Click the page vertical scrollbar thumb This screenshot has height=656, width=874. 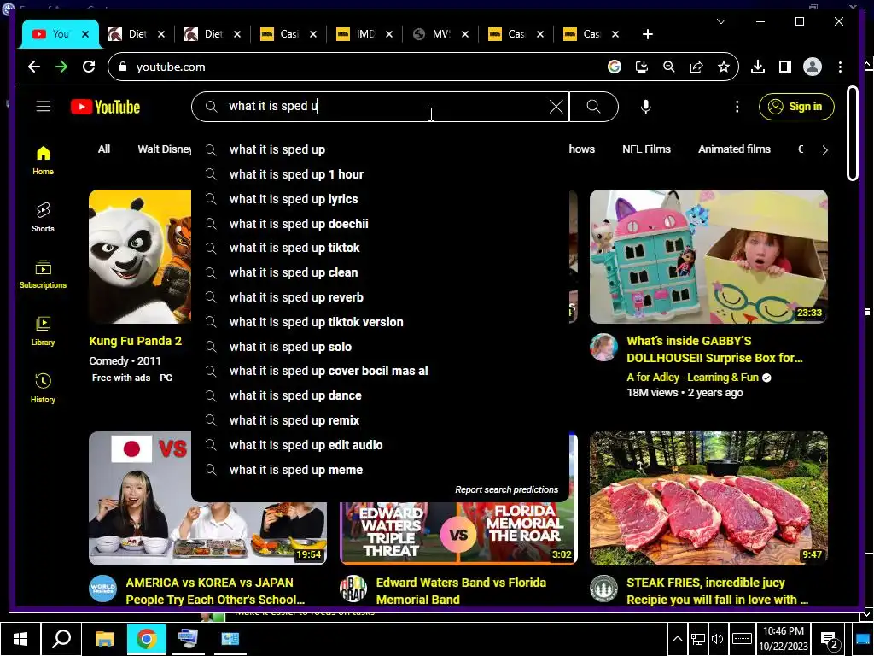[852, 132]
